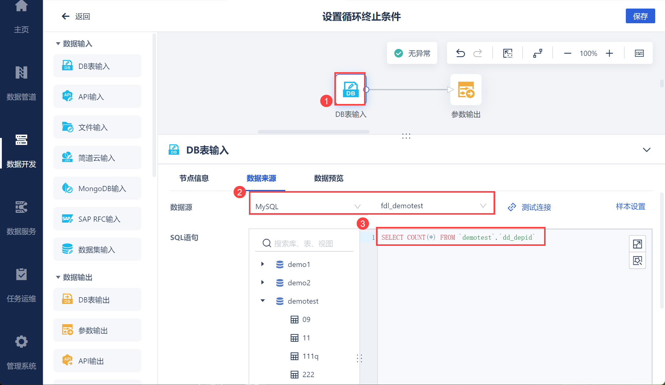Collapse the 数据输入 section
The image size is (665, 385).
[x=58, y=44]
